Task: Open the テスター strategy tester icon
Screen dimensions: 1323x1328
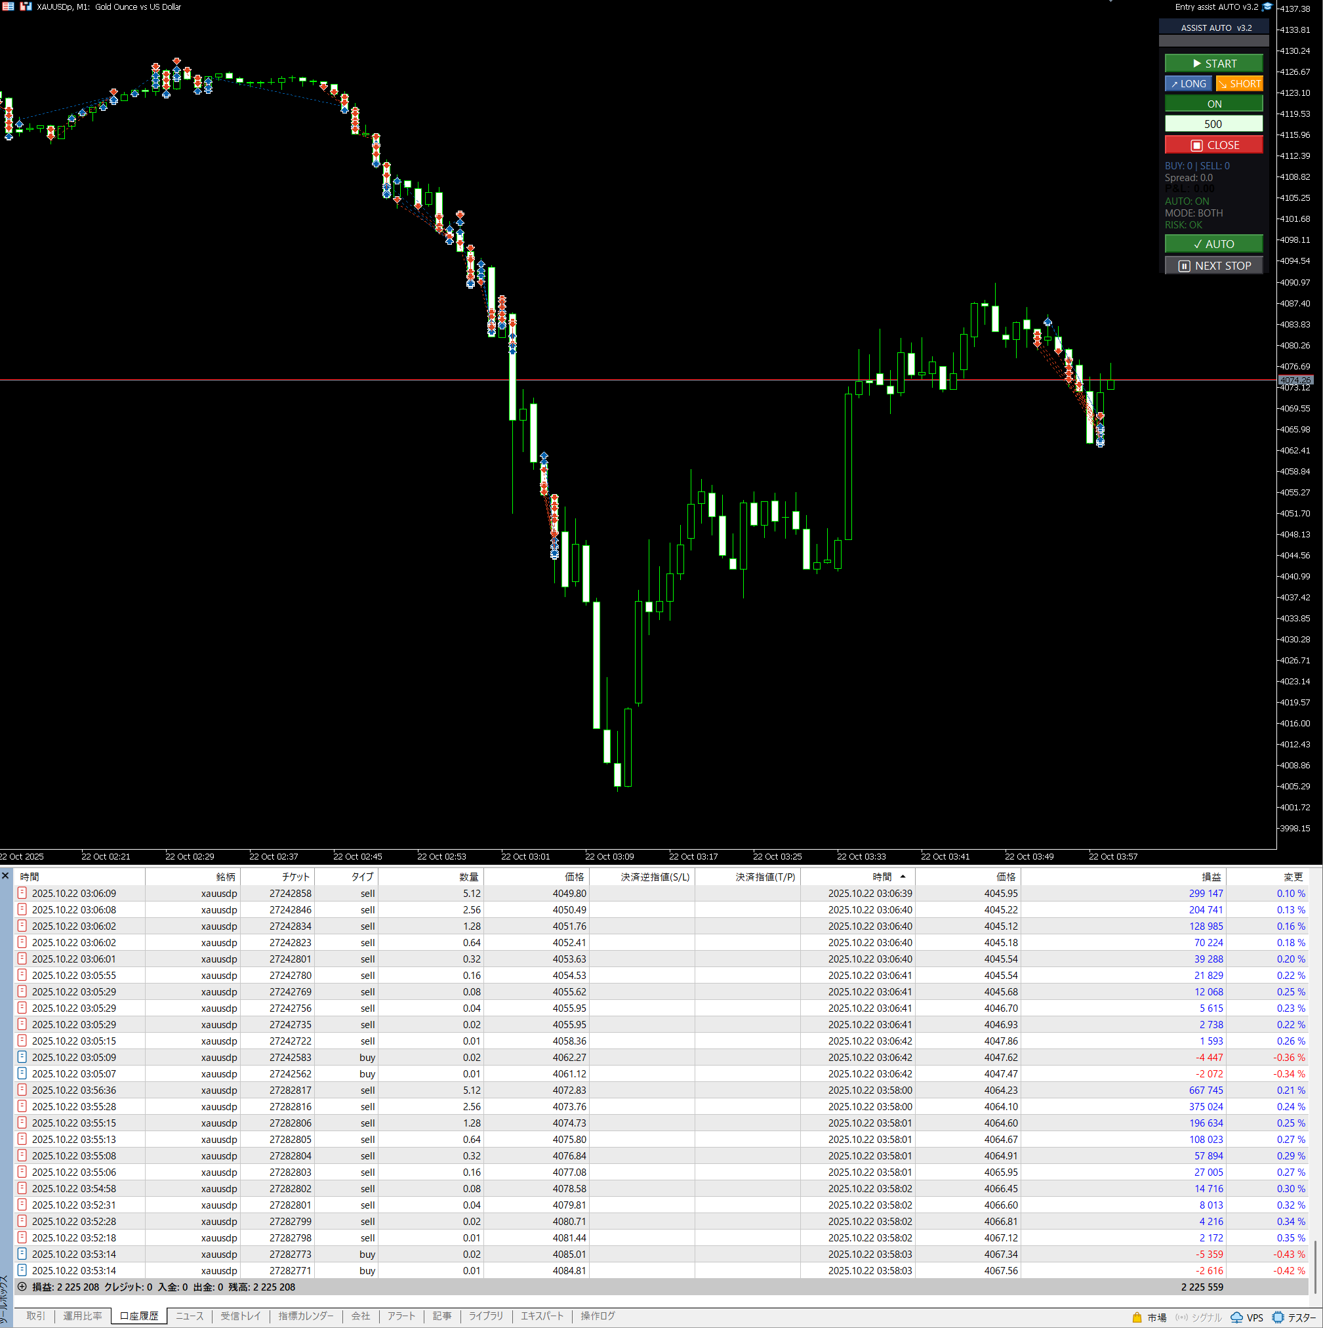Action: click(x=1278, y=1317)
